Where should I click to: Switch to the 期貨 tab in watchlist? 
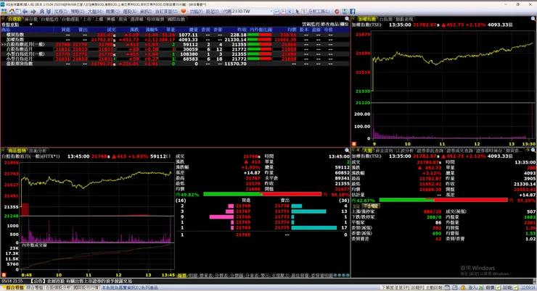123,19
